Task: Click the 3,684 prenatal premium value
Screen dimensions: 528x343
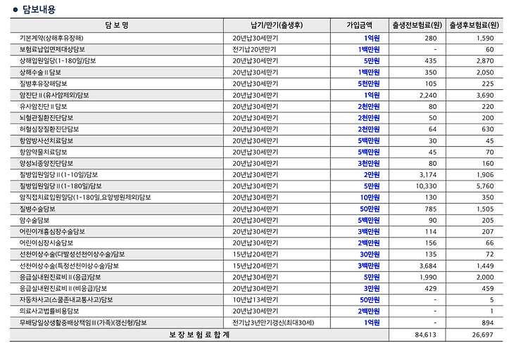Action: click(428, 266)
